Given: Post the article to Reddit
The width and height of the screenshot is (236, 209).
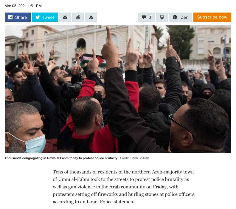Looking at the screenshot, I should pyautogui.click(x=78, y=17).
